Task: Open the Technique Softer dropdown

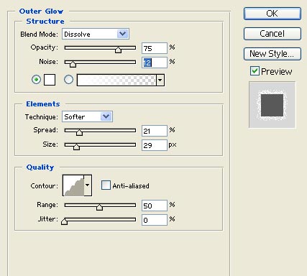Action: coord(87,116)
